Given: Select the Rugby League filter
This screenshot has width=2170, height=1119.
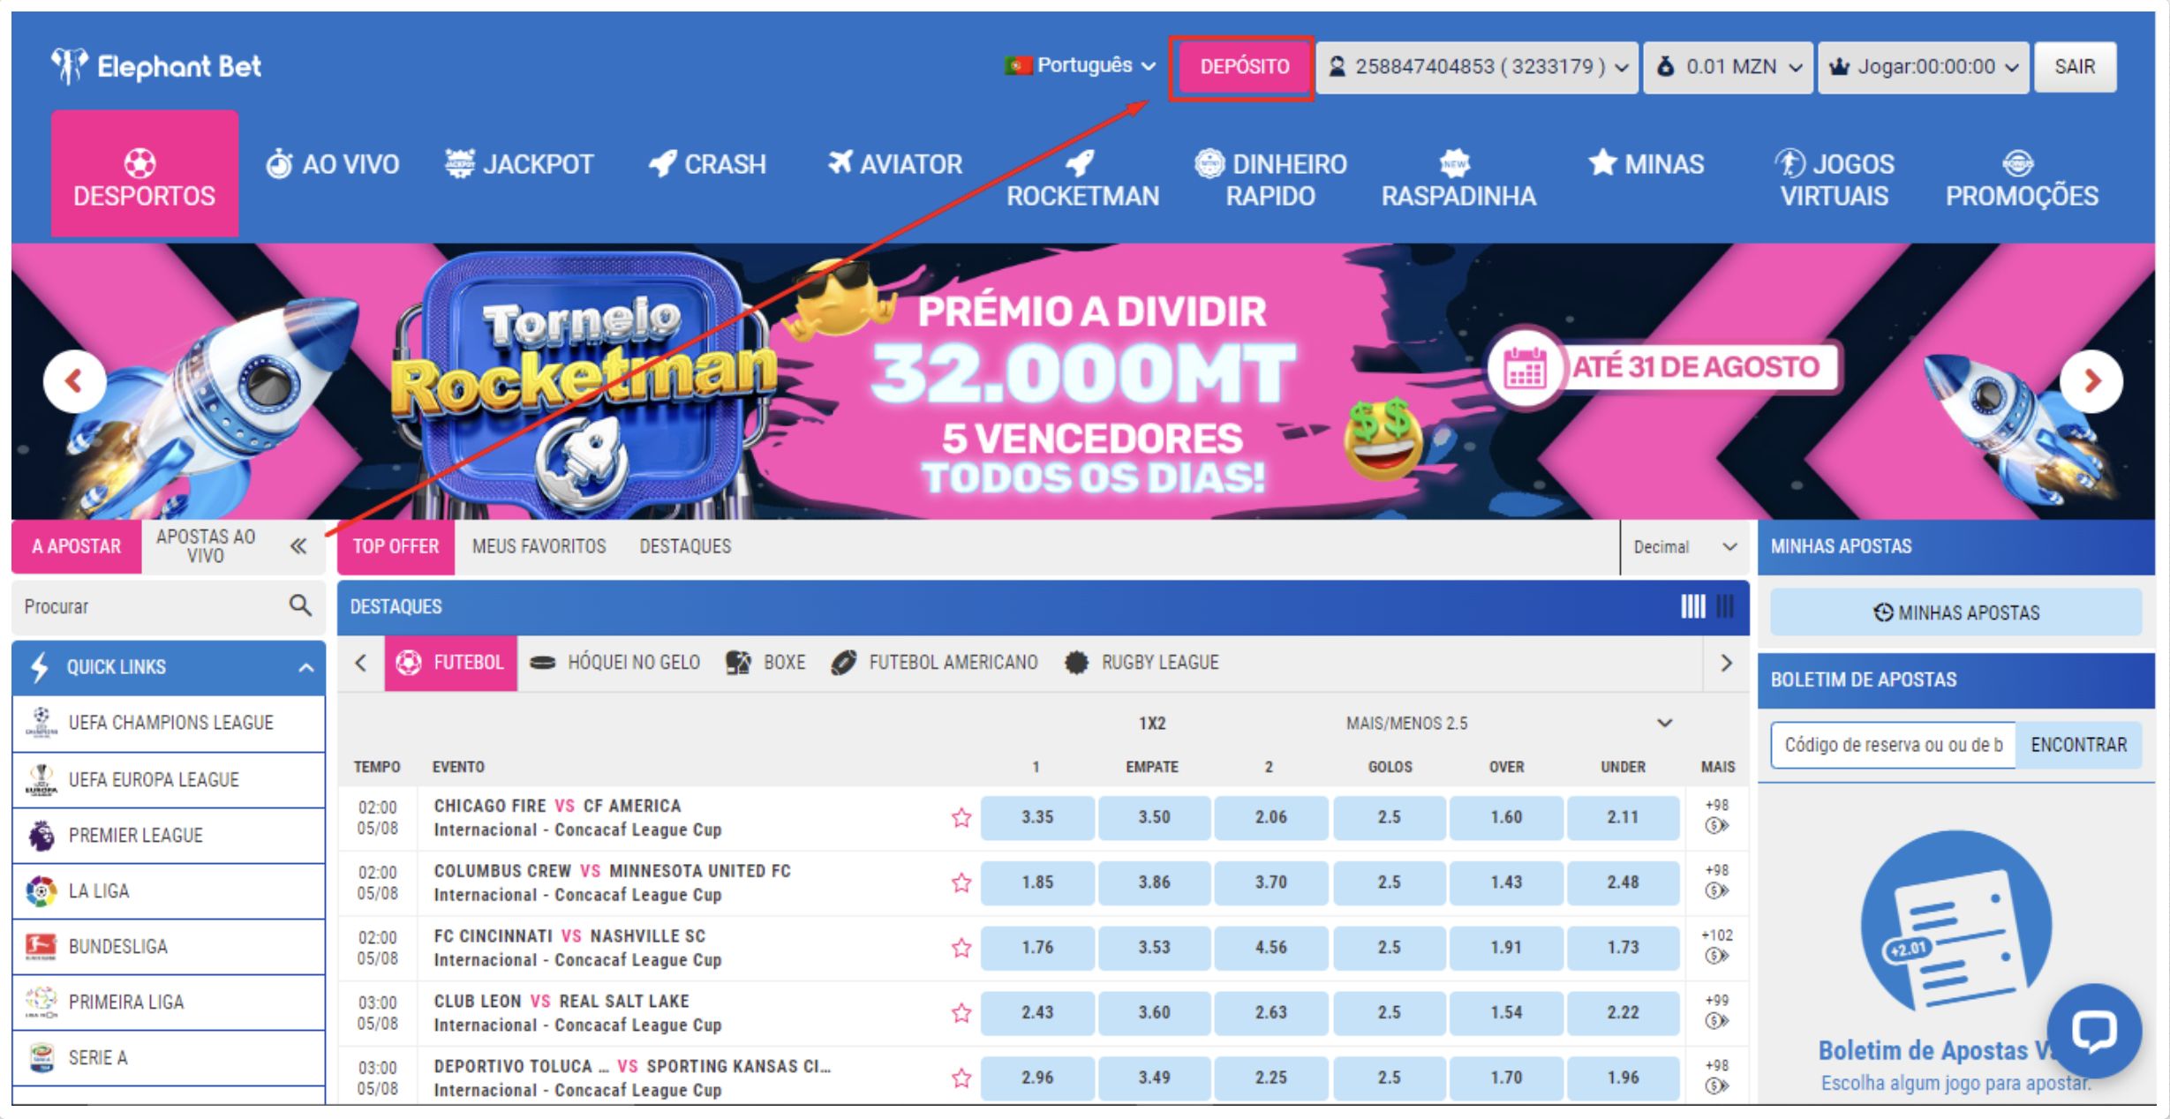Looking at the screenshot, I should [1142, 663].
